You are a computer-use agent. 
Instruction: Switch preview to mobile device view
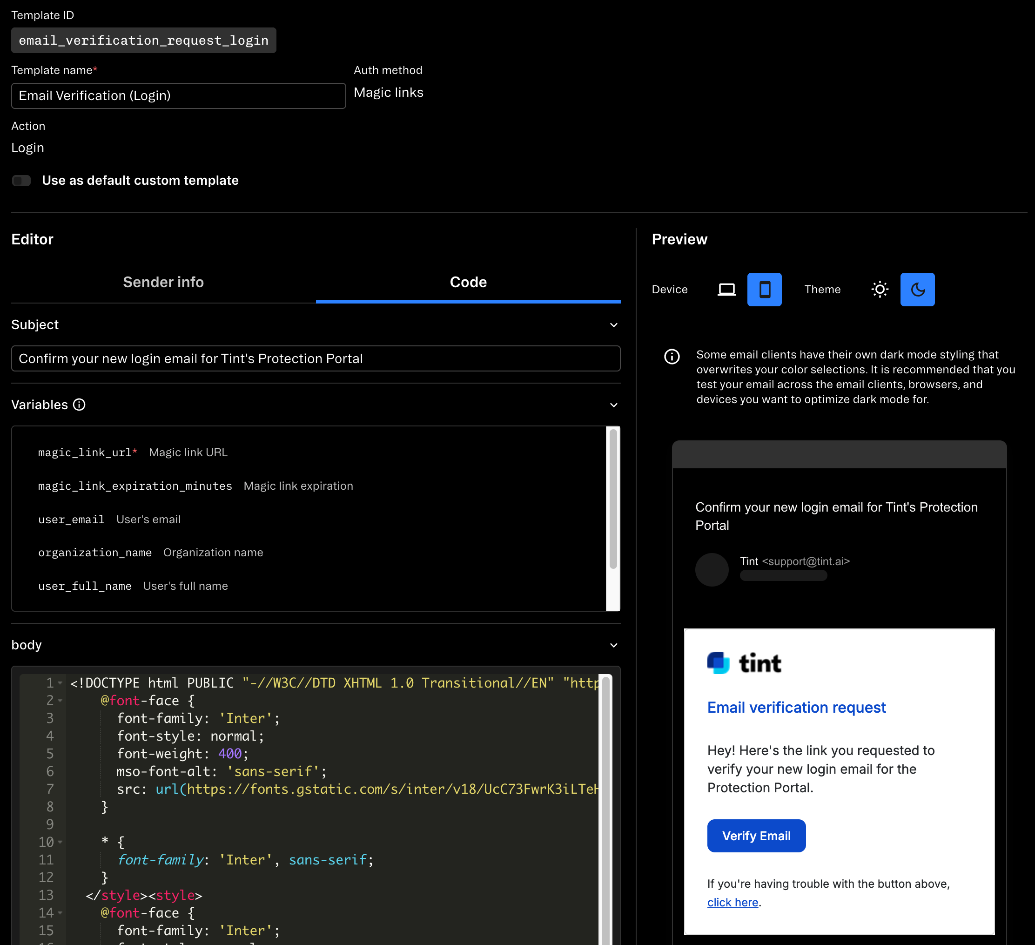(765, 289)
